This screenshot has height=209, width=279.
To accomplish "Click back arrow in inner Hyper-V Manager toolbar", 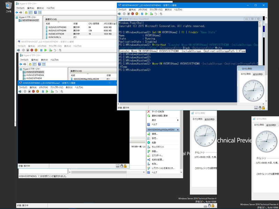I will 21,64.
